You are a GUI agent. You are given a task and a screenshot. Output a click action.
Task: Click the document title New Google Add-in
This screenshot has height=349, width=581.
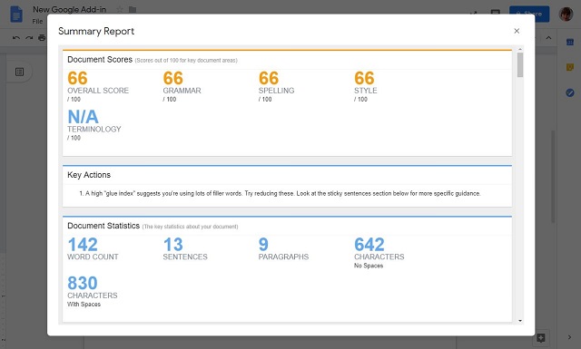pos(69,10)
